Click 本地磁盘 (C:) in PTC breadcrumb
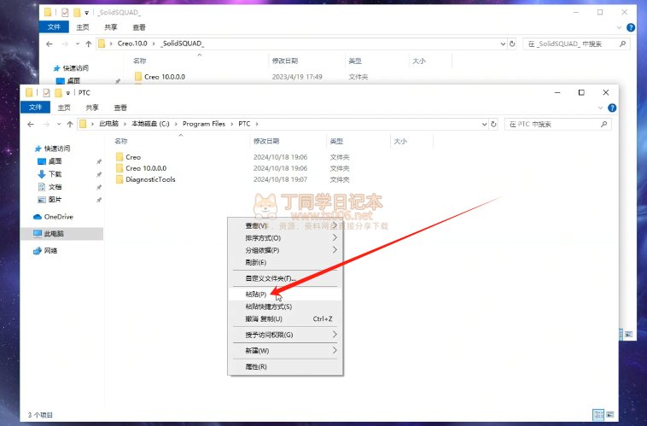The image size is (647, 426). click(x=150, y=124)
